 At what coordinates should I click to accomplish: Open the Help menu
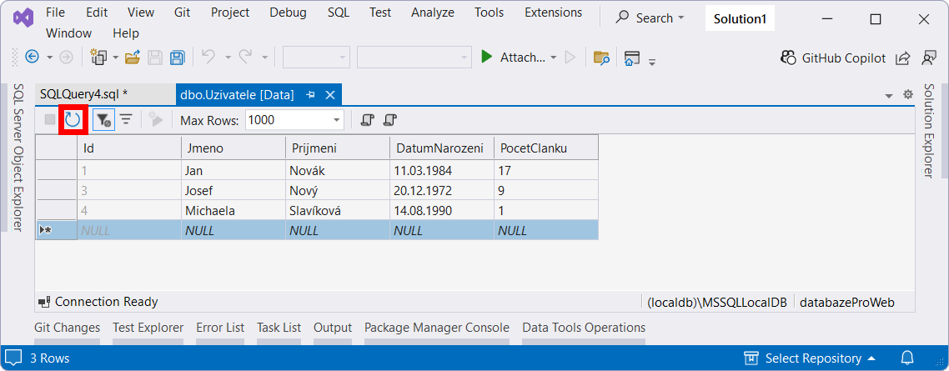(126, 33)
